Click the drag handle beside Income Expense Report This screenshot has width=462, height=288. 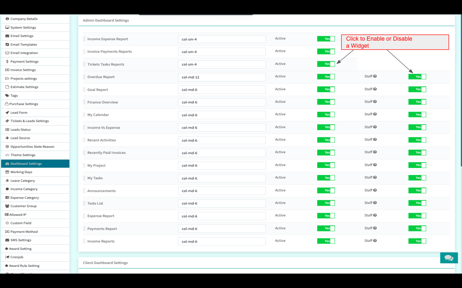84,39
